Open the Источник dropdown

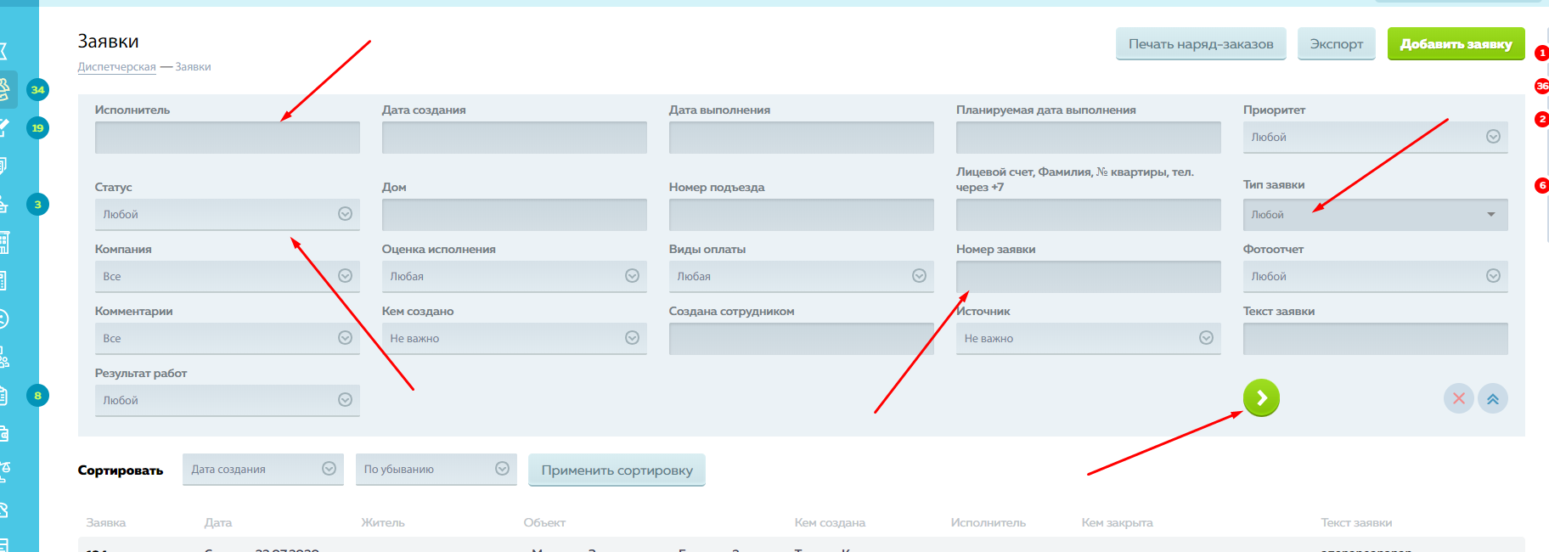(x=1088, y=339)
